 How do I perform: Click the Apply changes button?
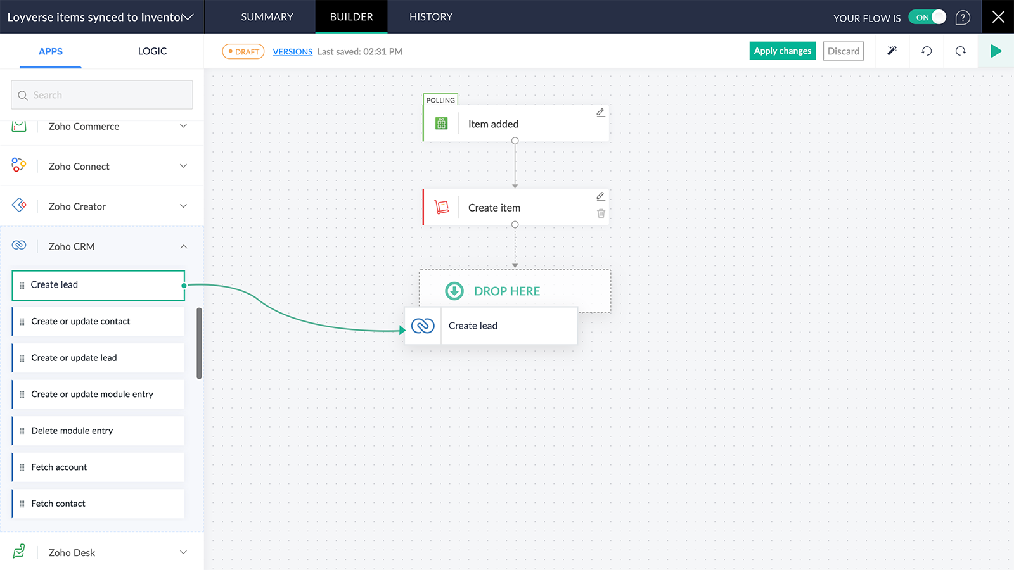tap(782, 51)
